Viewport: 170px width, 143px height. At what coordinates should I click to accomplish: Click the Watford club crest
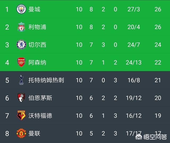click(21, 115)
